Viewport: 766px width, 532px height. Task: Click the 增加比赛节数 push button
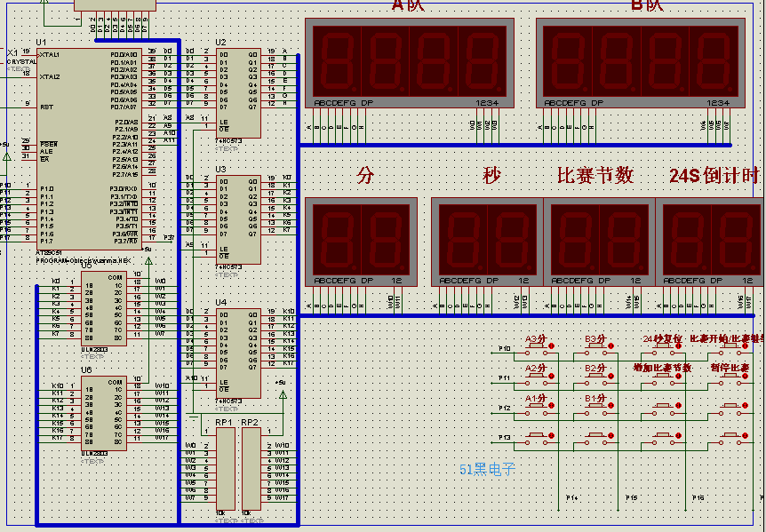point(663,376)
